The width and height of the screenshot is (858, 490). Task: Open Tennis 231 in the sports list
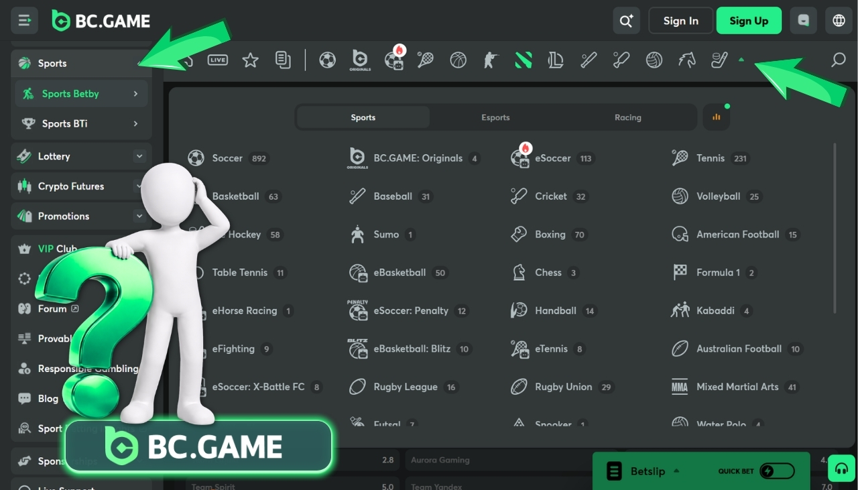710,158
